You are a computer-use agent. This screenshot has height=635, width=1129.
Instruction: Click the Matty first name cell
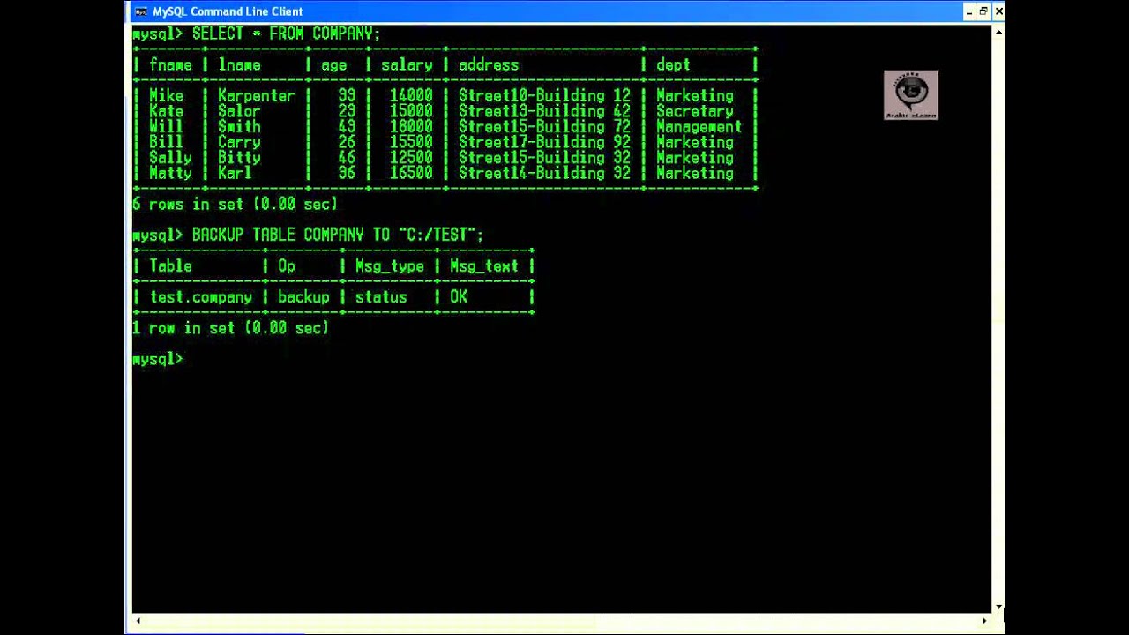click(x=170, y=173)
